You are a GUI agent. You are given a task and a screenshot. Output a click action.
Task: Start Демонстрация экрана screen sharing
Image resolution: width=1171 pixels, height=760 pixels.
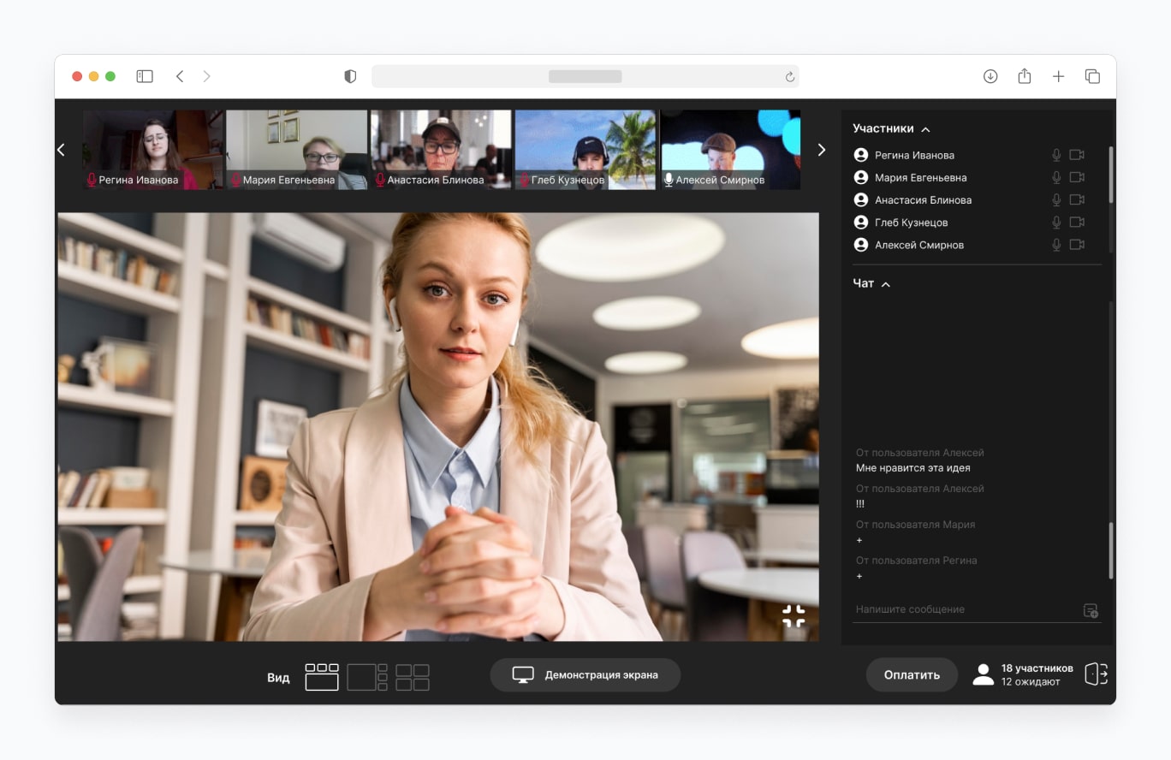point(585,674)
